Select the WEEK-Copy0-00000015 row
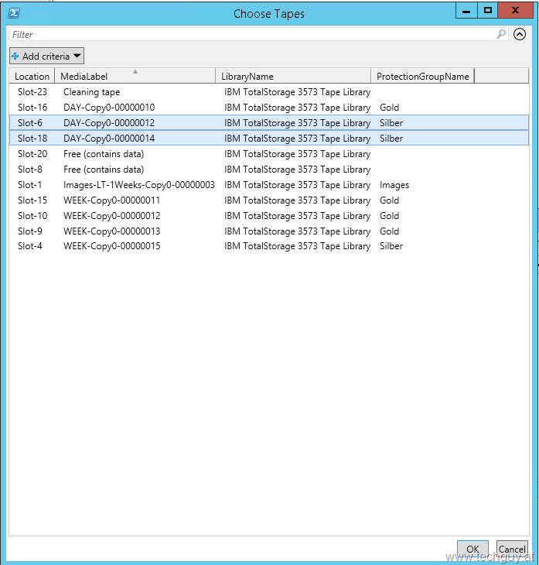 [x=269, y=246]
